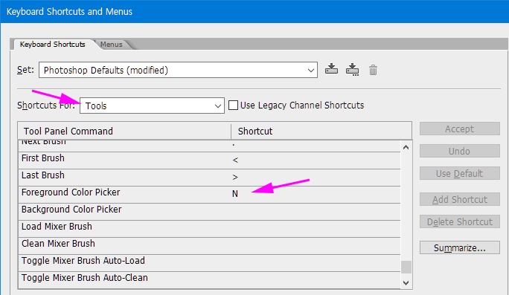Select the Load Mixer Brush row
Screen dimensions: 509x295
[209, 229]
